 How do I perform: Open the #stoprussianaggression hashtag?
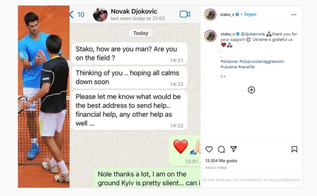point(261,62)
